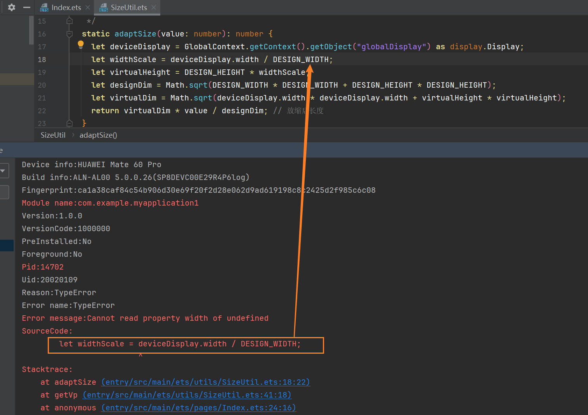Click the PreInstalled:No log line

tap(57, 241)
